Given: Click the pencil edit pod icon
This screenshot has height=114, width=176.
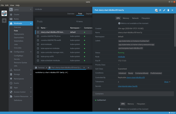Looking at the screenshot, I should point(164,10).
